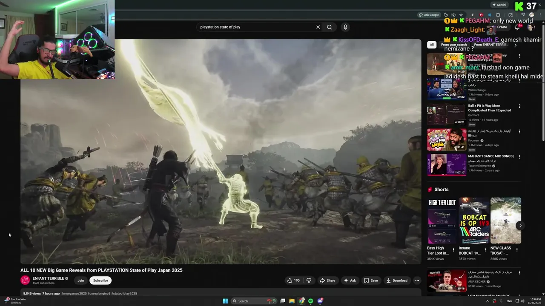Image resolution: width=545 pixels, height=306 pixels.
Task: Open options for Insane BOBCAT short
Action: [x=485, y=250]
